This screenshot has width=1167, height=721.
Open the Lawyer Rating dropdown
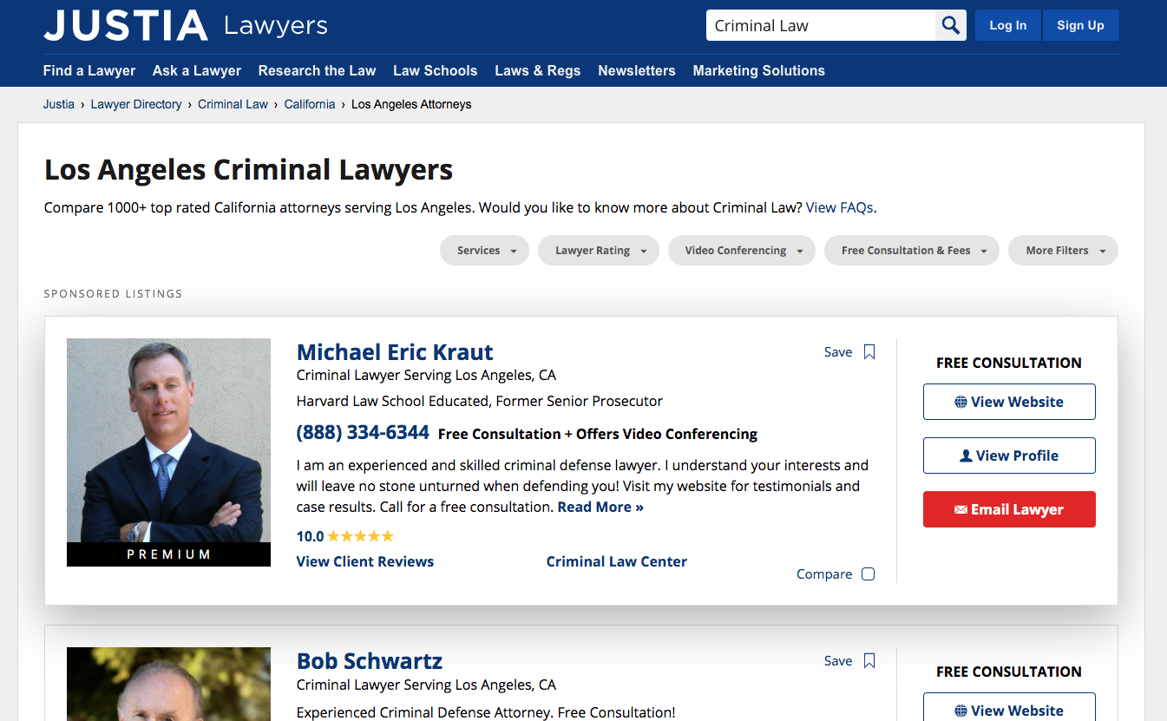(599, 251)
